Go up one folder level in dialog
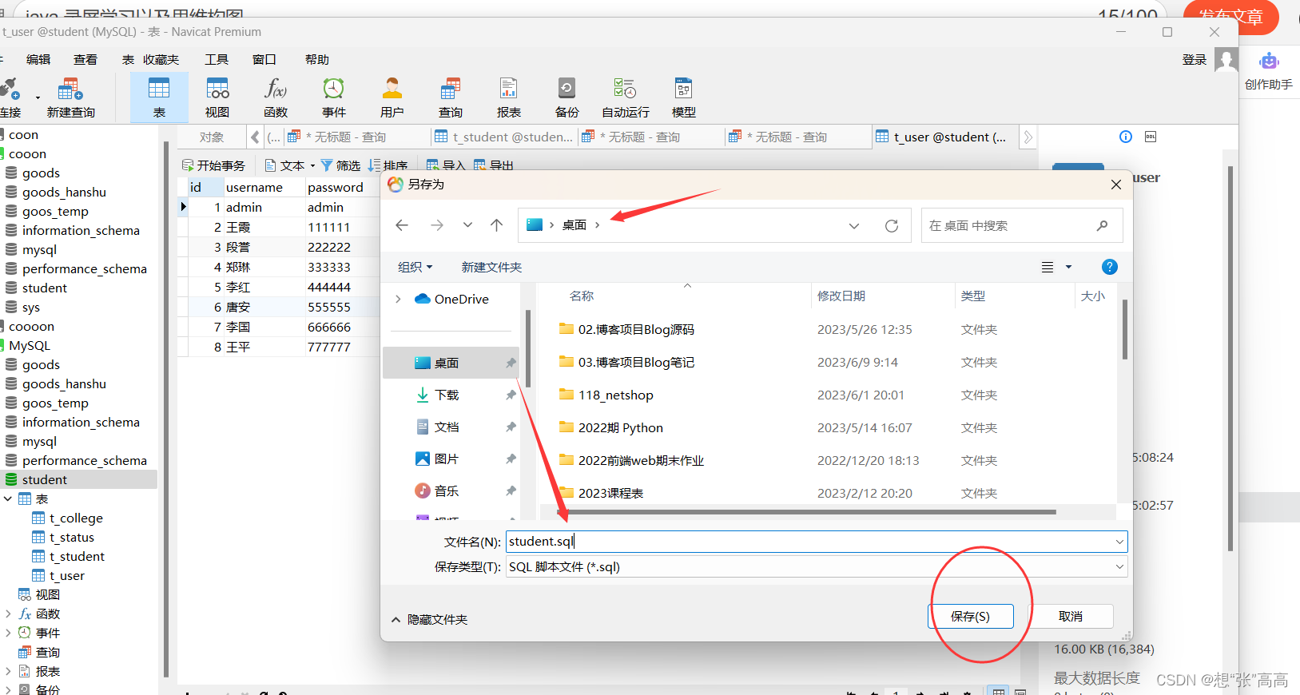Viewport: 1300px width, 695px height. pos(497,225)
